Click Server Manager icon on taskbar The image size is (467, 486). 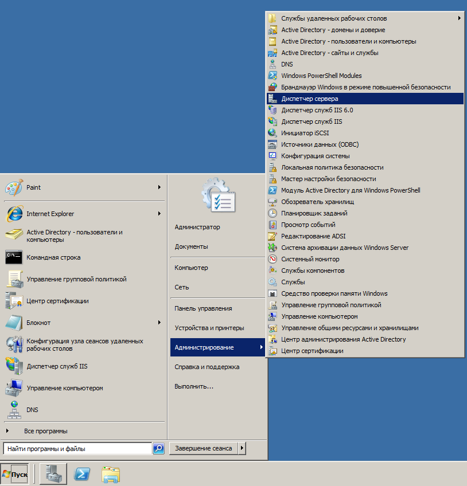[53, 474]
